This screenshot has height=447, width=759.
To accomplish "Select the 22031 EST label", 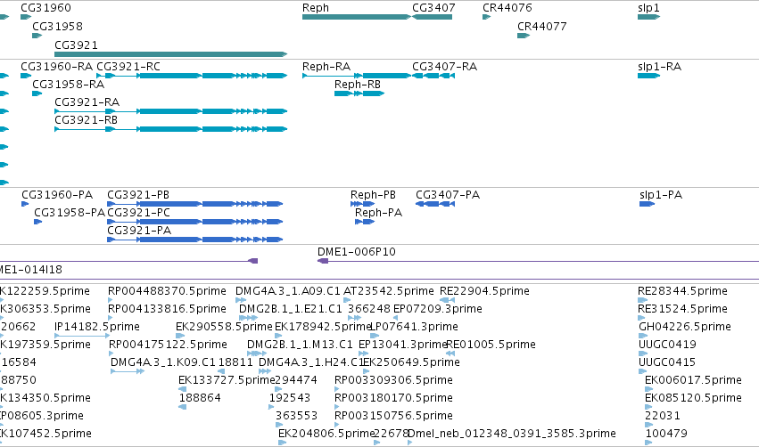I will pyautogui.click(x=663, y=416).
